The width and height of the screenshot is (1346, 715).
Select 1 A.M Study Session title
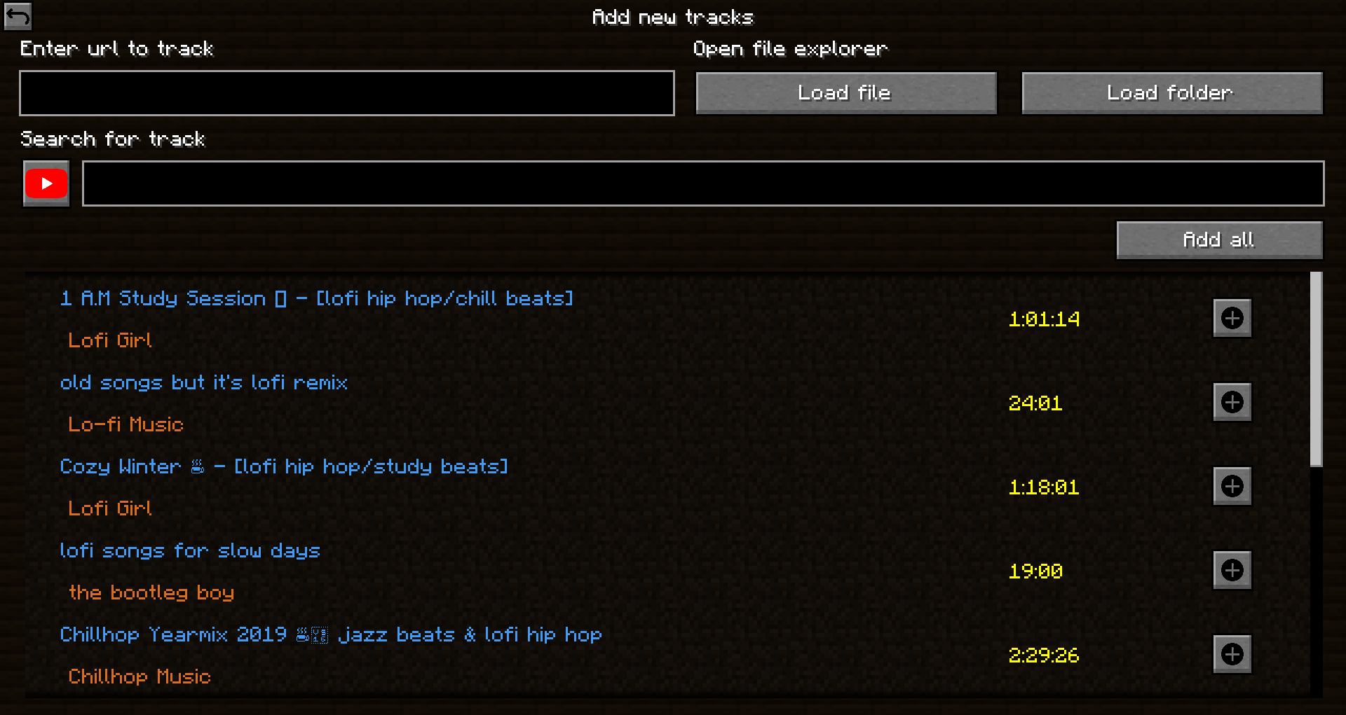click(x=317, y=298)
